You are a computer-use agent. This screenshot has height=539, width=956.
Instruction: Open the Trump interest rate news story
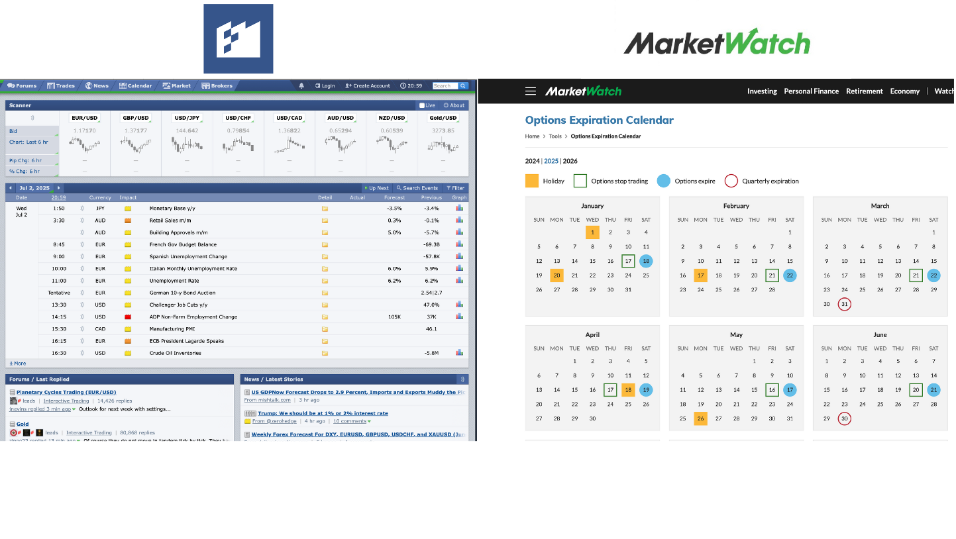(x=323, y=413)
